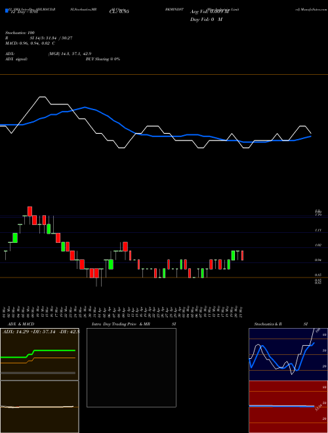This screenshot has height=433, width=328.
Task: Click the 'Avg Vol: 0.009 M' text
Action: [x=210, y=12]
